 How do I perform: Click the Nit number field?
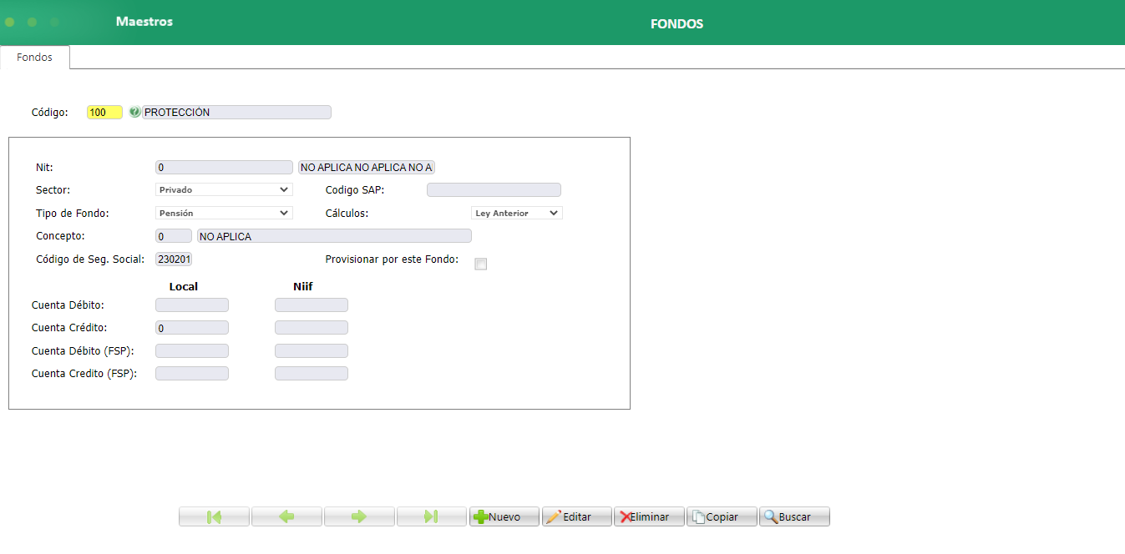pyautogui.click(x=224, y=167)
